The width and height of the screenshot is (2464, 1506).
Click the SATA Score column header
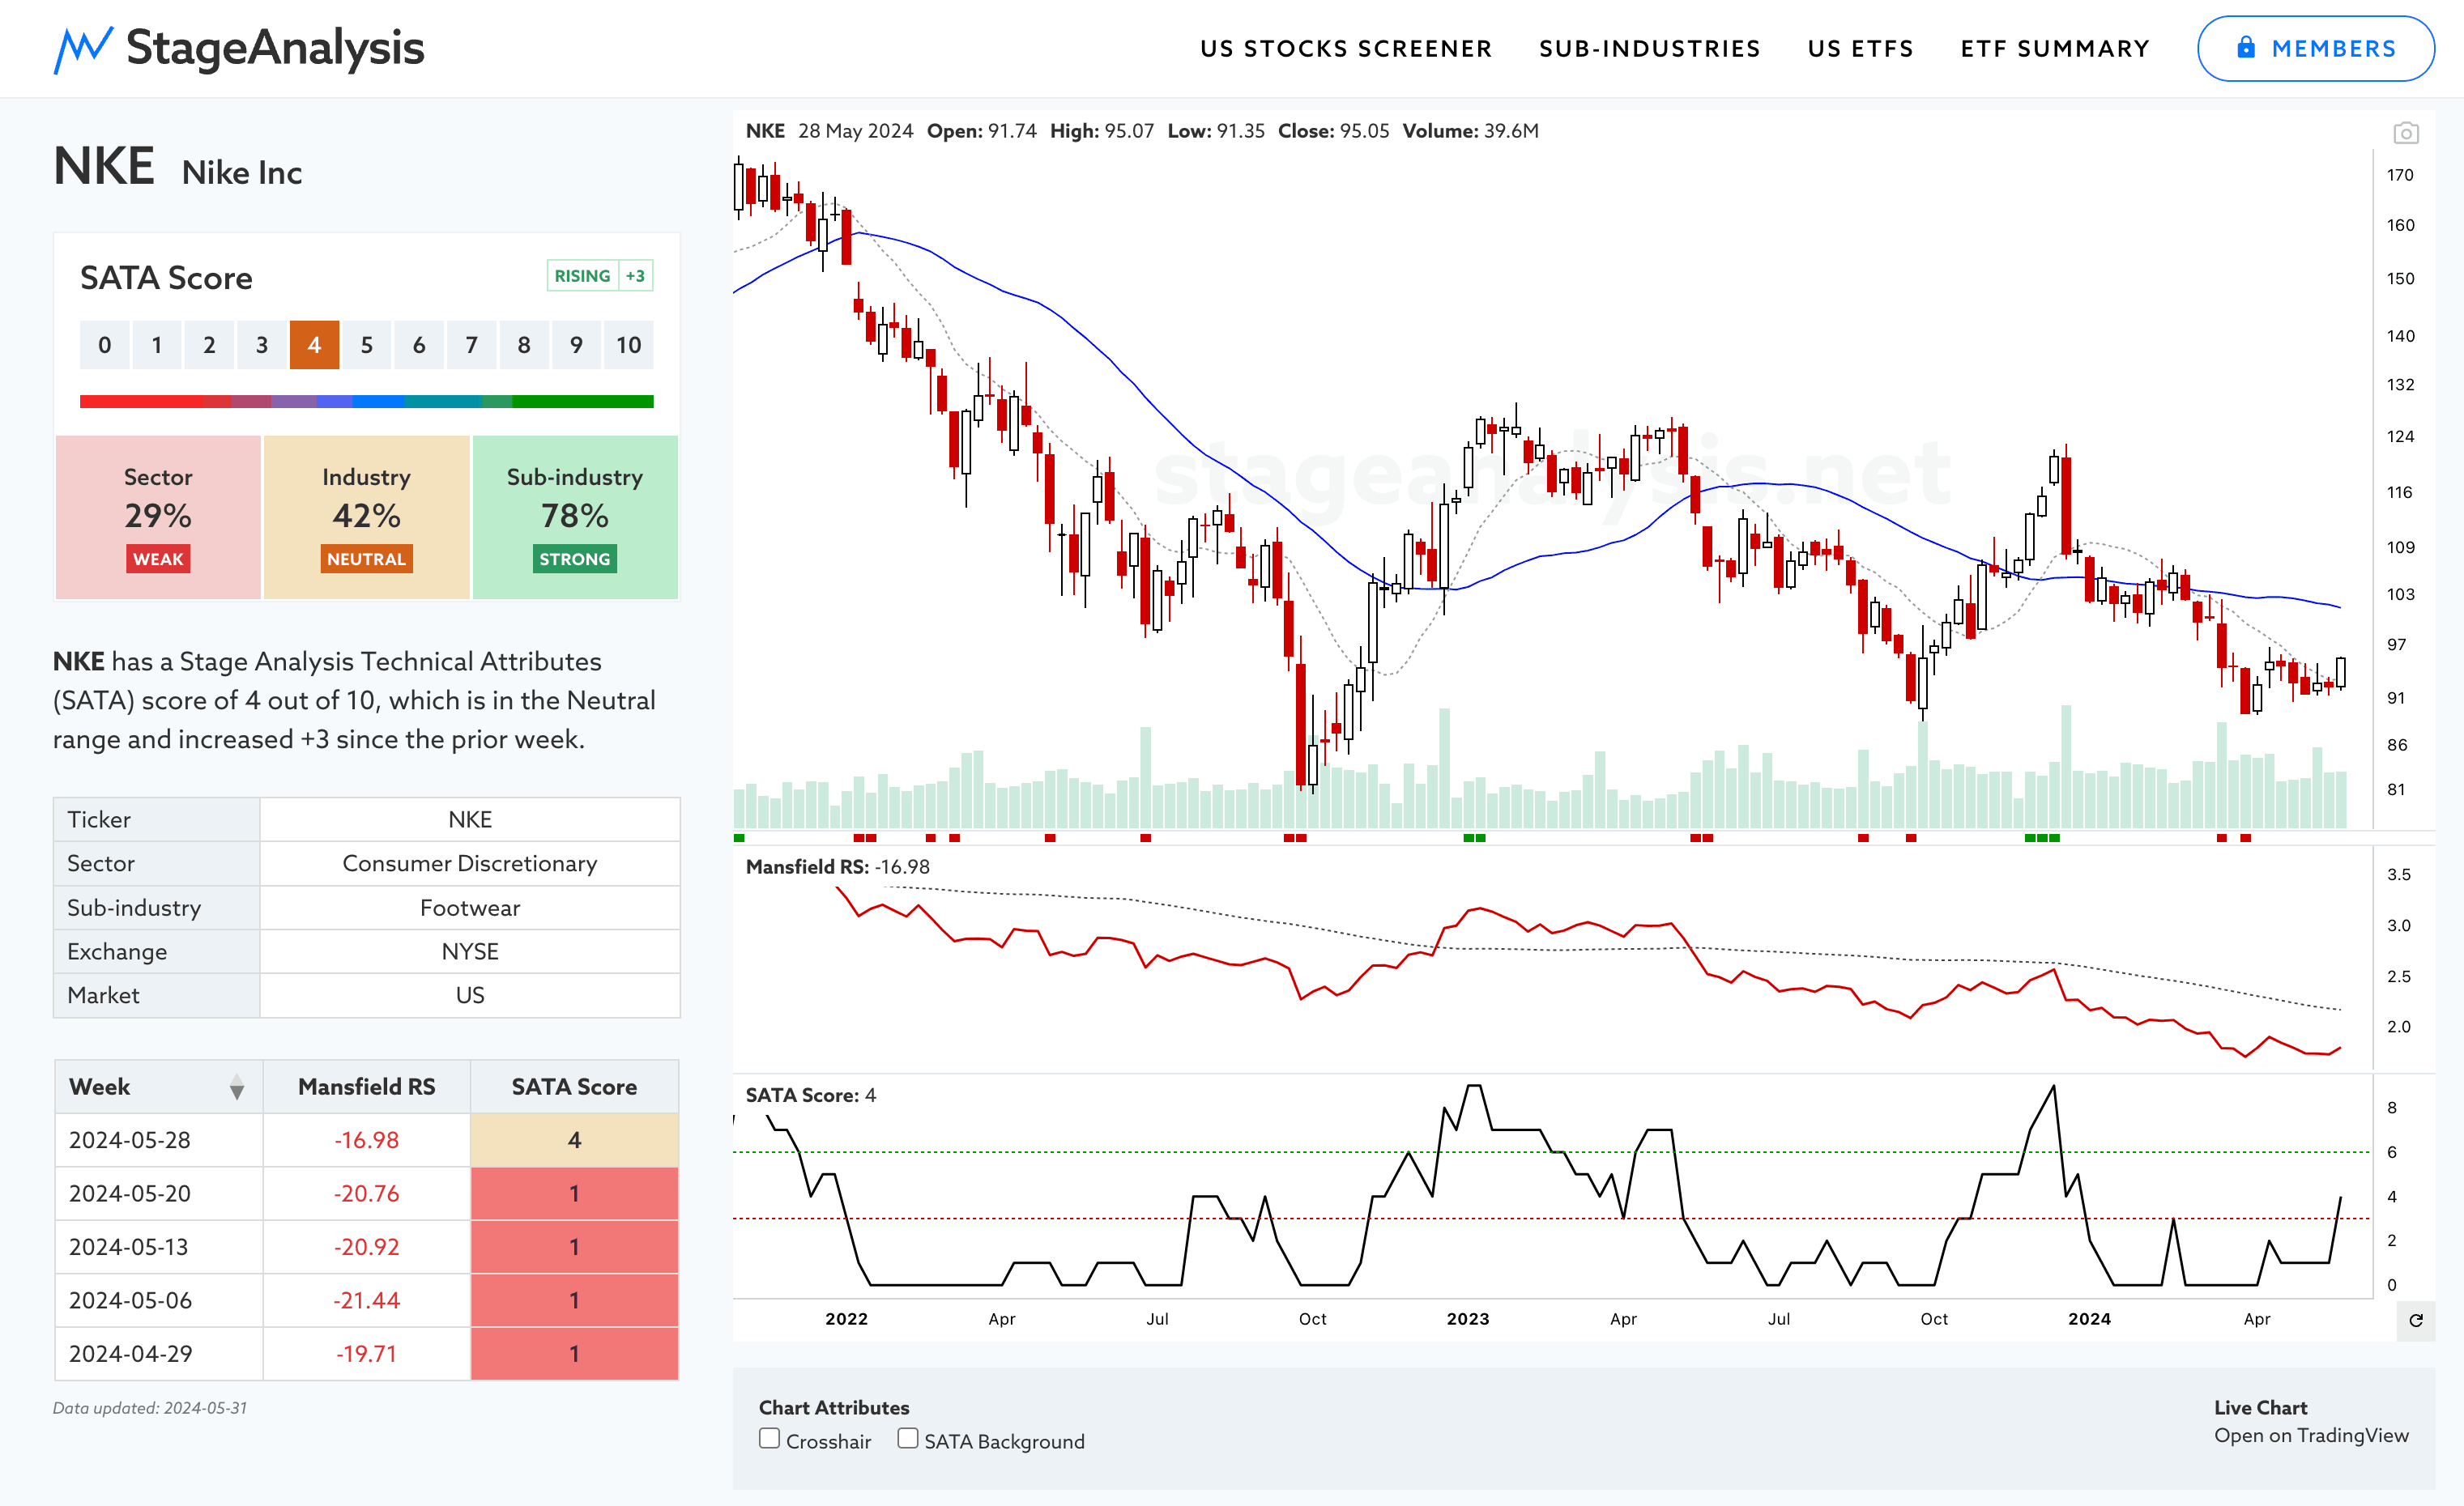(x=575, y=1087)
